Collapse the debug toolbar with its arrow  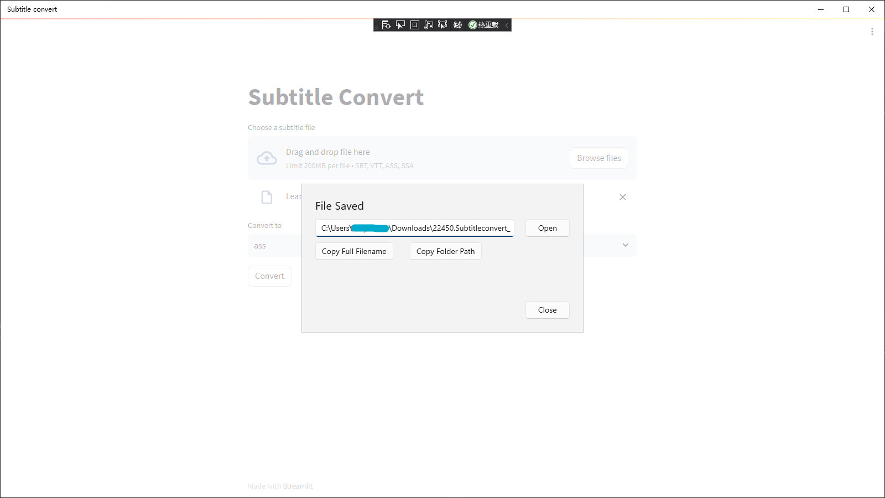point(507,25)
